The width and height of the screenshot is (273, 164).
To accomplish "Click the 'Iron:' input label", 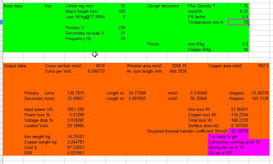I will (49, 6).
